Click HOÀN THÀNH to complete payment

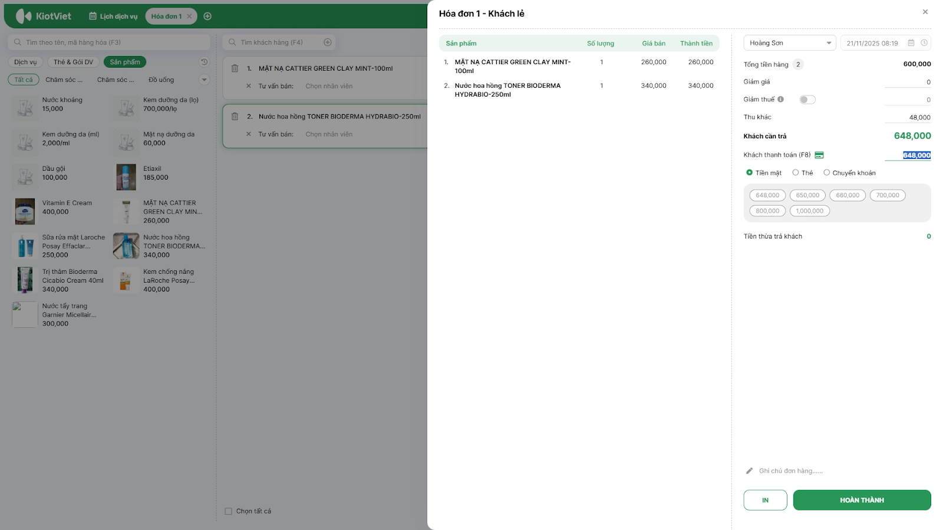(x=862, y=500)
